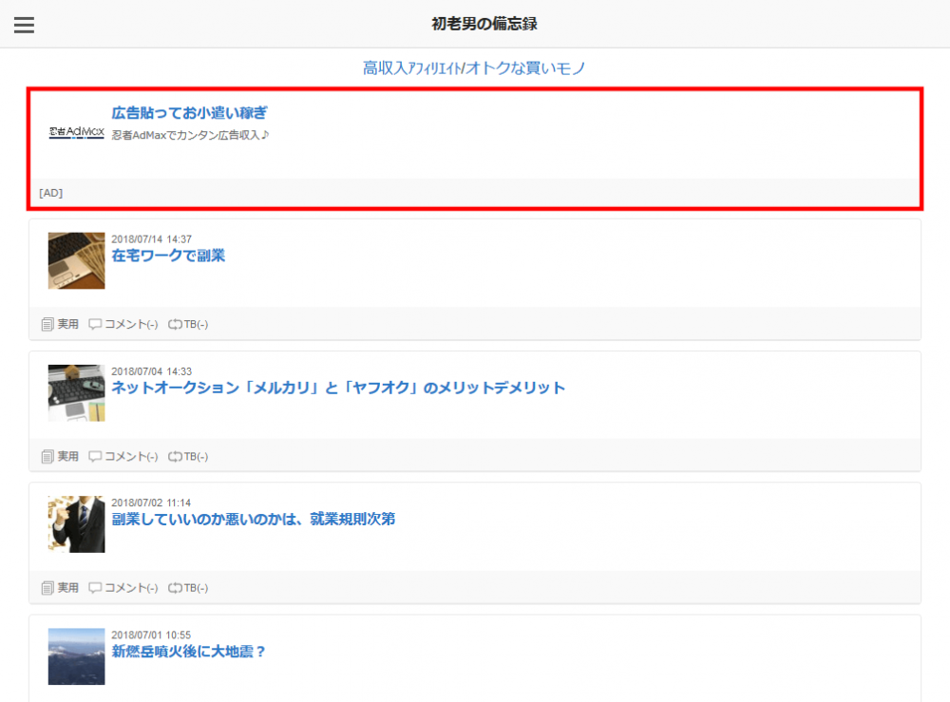The image size is (950, 702).
Task: Open article 在宅ワークで副業
Action: [168, 256]
